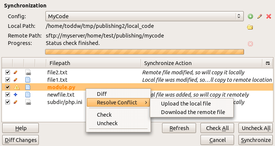Open the local path folder browse icon

point(250,27)
